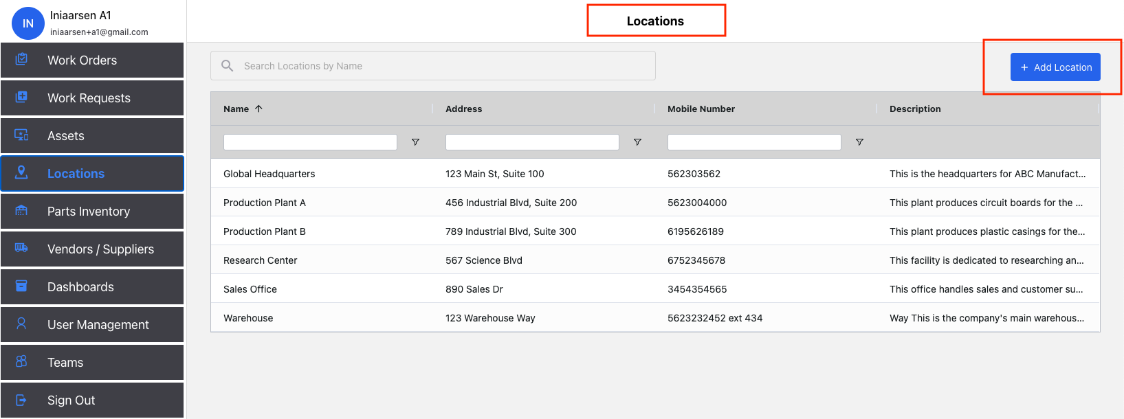Click the search magnifier icon
1124x419 pixels.
pyautogui.click(x=227, y=66)
